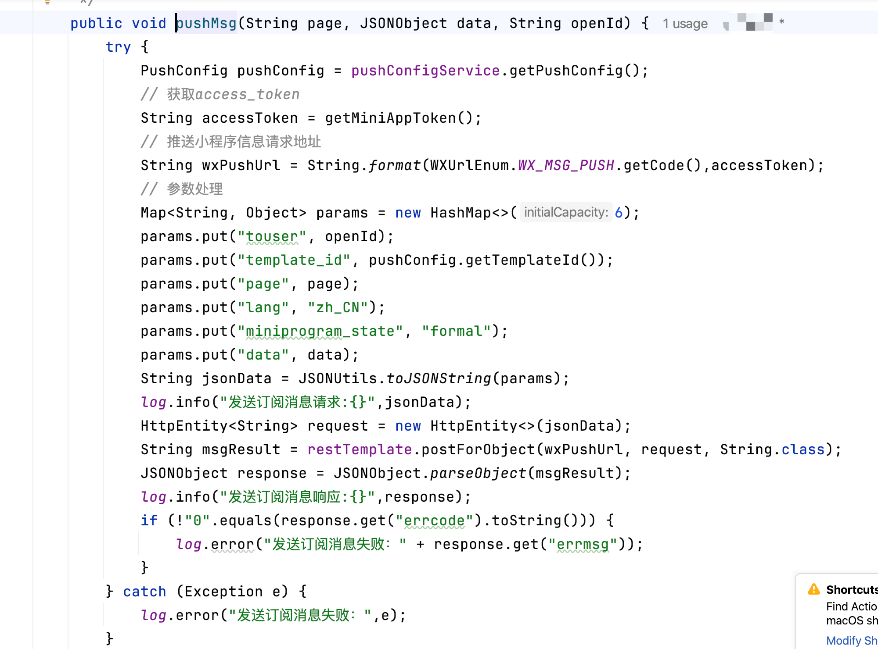This screenshot has width=878, height=649.
Task: Click the "errmsg" string literal
Action: 583,544
